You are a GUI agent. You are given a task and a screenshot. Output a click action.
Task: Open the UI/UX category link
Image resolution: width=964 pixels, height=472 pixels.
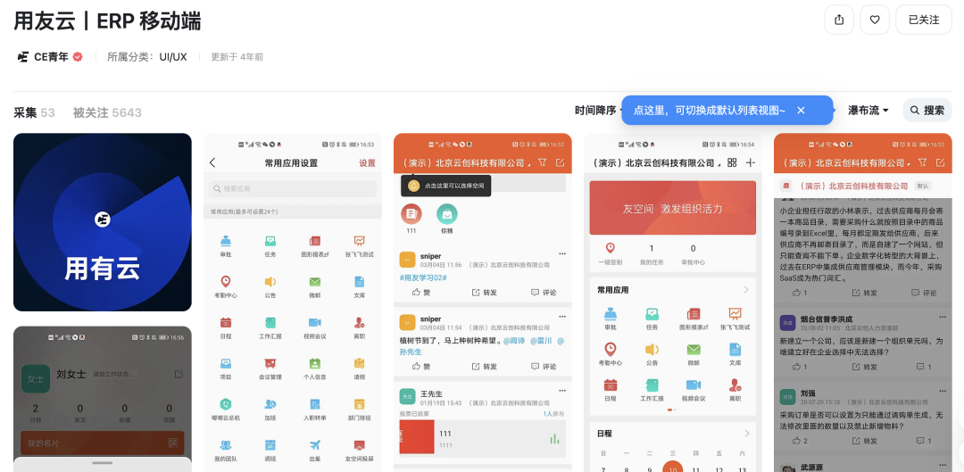(173, 57)
